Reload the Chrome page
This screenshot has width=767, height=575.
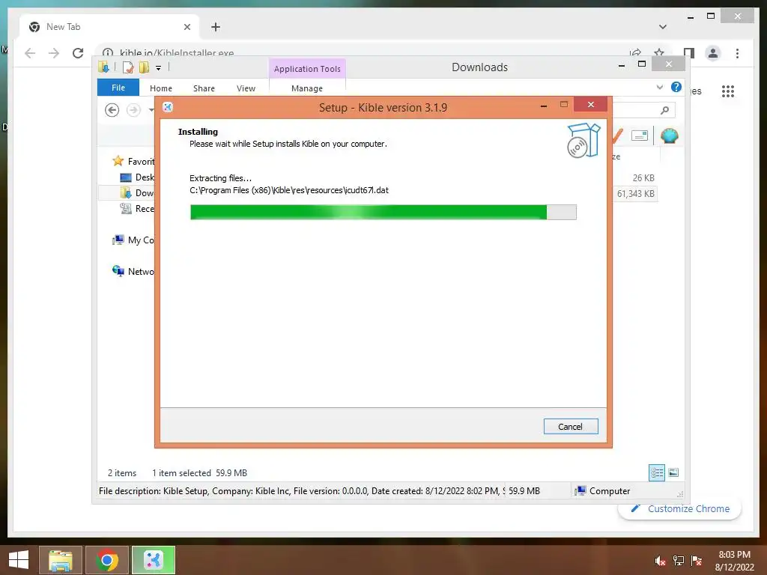pos(78,53)
